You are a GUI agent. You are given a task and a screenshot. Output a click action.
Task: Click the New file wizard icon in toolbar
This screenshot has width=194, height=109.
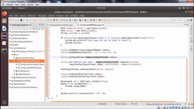[x=10, y=20]
